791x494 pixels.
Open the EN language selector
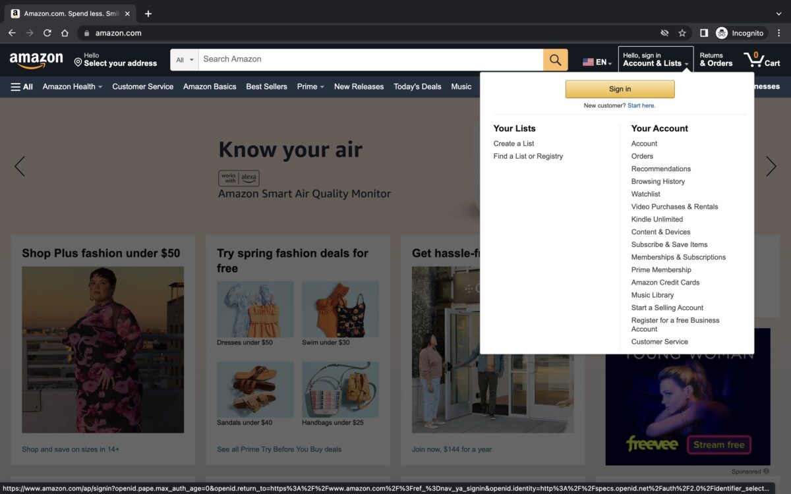597,63
